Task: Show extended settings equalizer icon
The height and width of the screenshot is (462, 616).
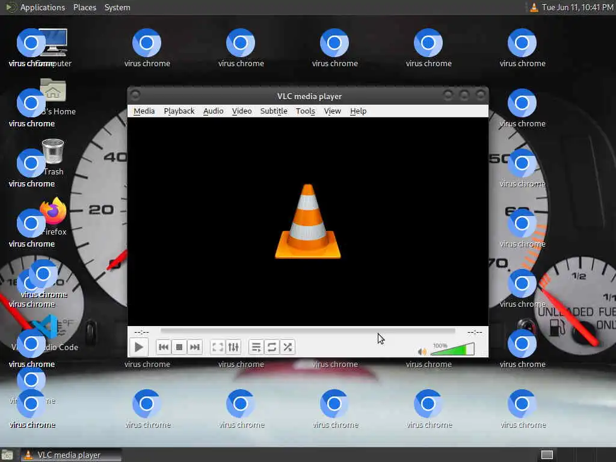Action: pos(233,347)
